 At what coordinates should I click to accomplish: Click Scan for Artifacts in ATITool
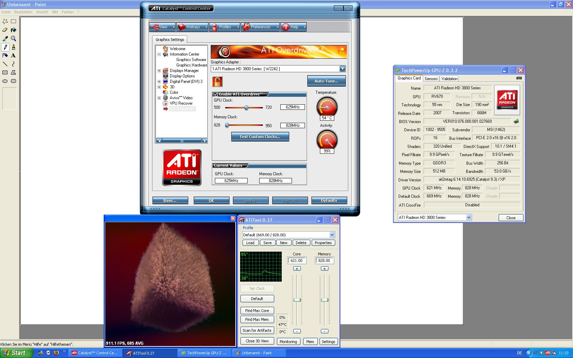pyautogui.click(x=257, y=330)
